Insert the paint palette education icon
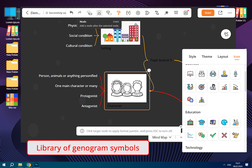The image size is (252, 168). coord(224,122)
